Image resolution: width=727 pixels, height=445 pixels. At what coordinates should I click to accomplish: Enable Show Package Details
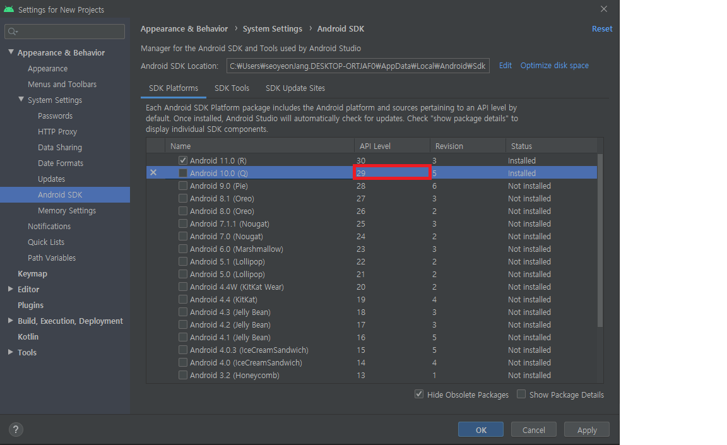pyautogui.click(x=521, y=394)
